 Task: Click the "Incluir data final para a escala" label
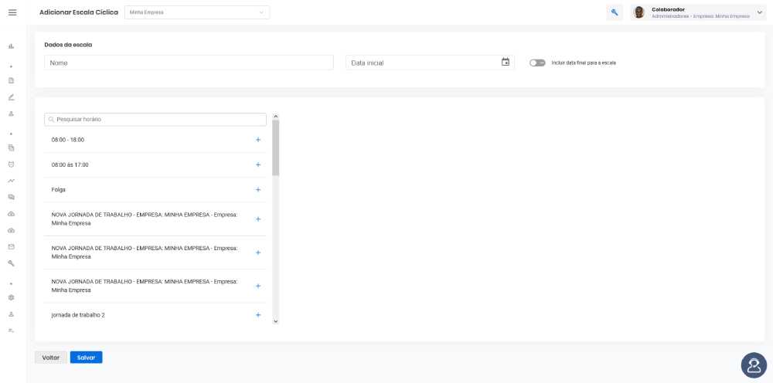point(584,63)
